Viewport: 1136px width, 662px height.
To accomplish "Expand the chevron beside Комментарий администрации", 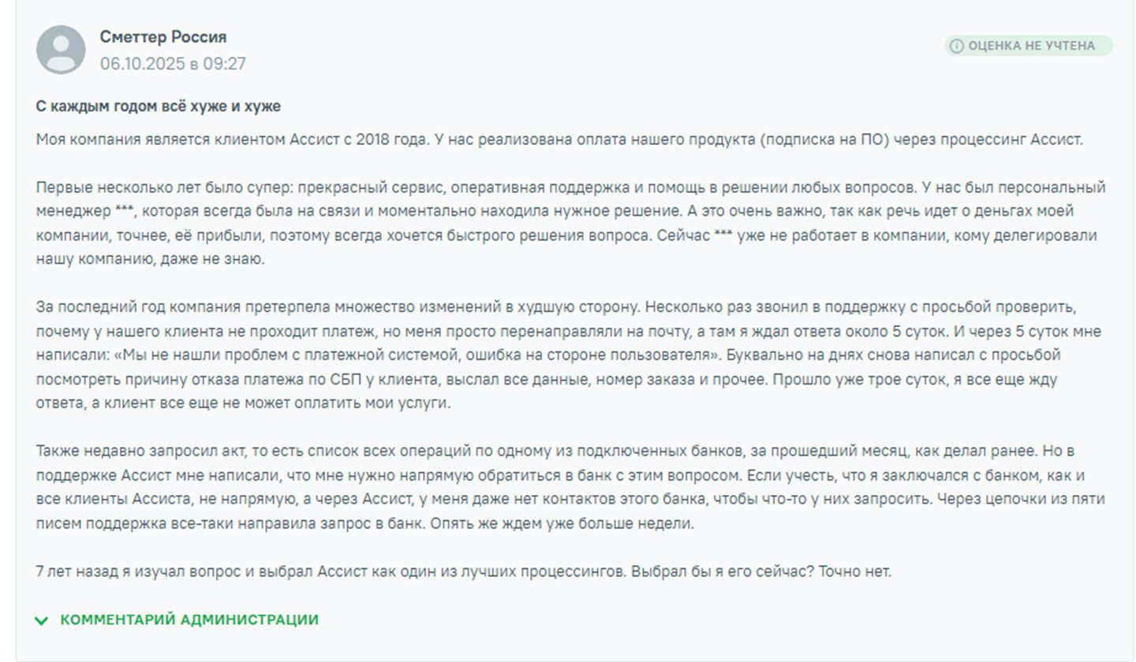I will click(42, 620).
